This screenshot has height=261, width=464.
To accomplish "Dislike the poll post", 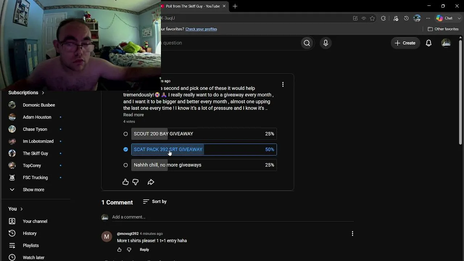I will pyautogui.click(x=136, y=182).
